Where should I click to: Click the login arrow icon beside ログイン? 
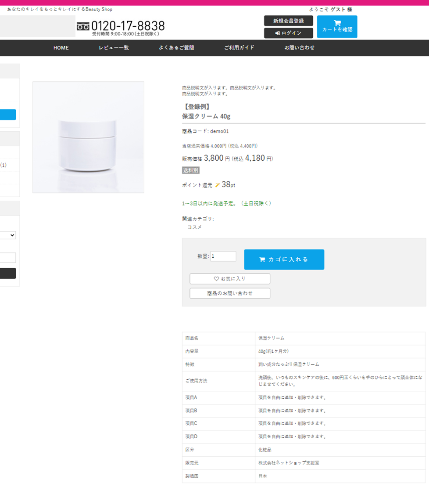pos(278,33)
